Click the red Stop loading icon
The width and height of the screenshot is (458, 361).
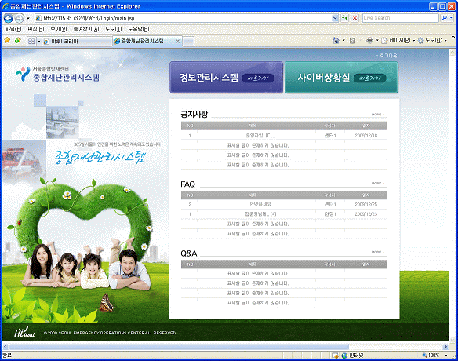(x=354, y=18)
